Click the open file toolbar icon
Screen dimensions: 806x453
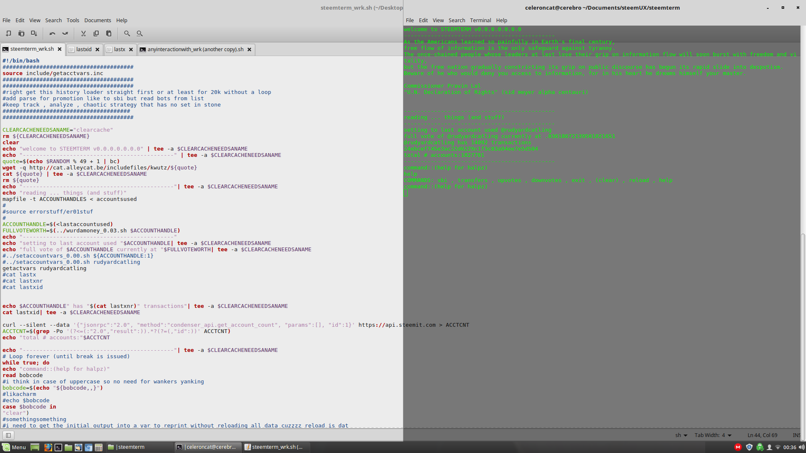coord(21,34)
